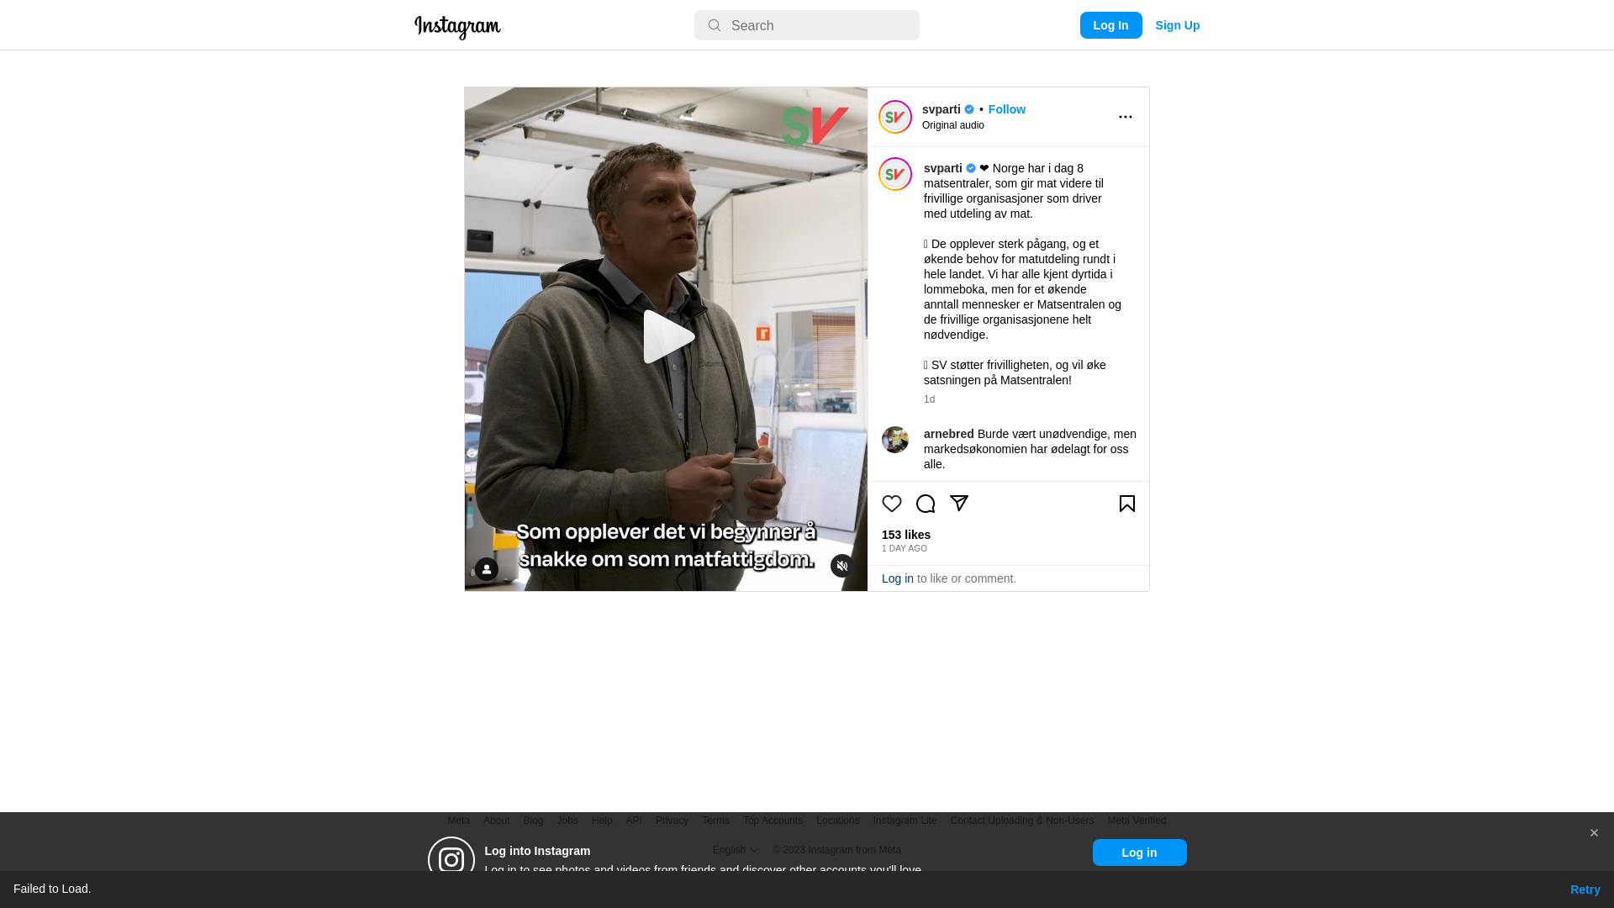
Task: Toggle video sound with mute icon
Action: 842,566
